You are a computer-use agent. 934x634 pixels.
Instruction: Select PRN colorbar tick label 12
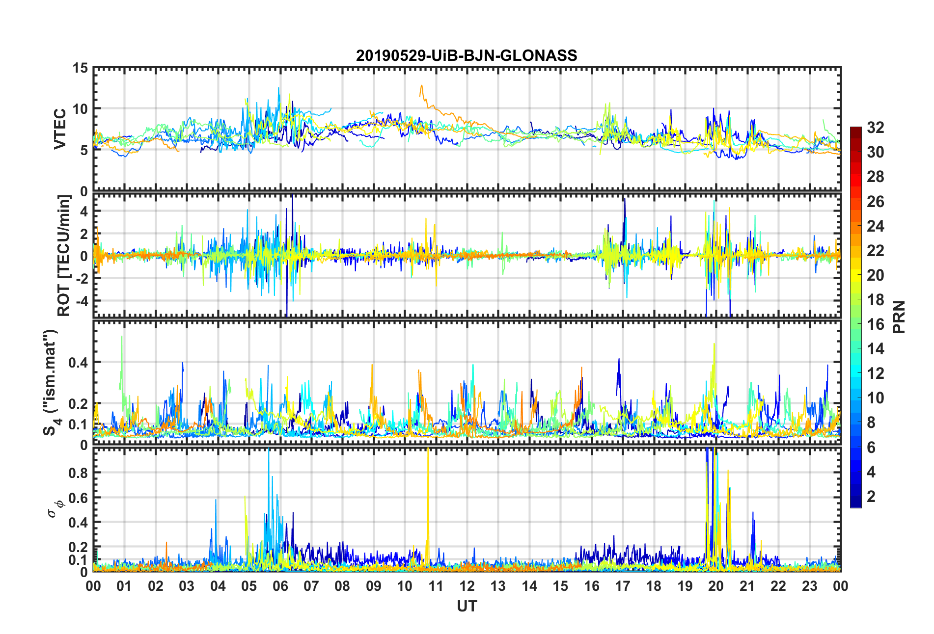(876, 373)
